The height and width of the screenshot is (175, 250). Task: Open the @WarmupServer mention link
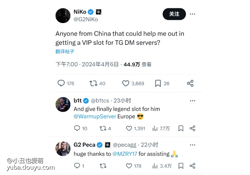tap(95, 116)
